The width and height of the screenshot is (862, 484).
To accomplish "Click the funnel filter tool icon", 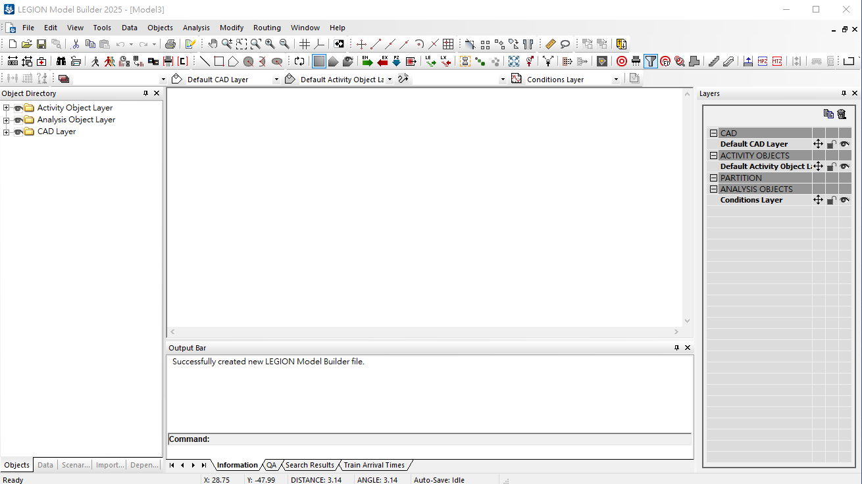I will tap(651, 61).
